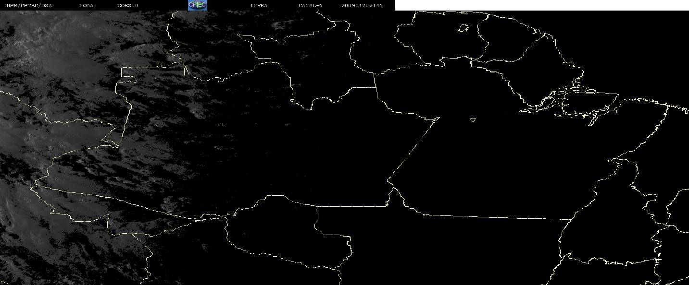
Task: Click the CANAL-5 channel label
Action: click(311, 5)
